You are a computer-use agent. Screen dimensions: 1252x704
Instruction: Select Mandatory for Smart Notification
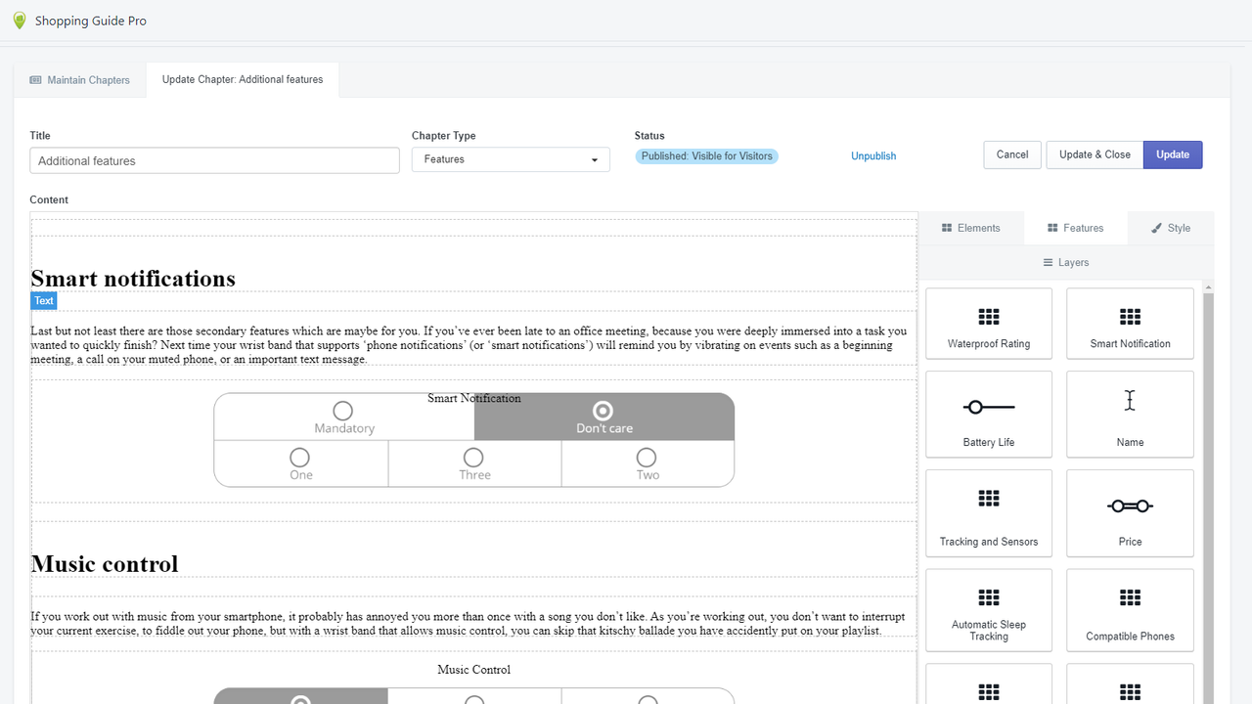coord(342,411)
